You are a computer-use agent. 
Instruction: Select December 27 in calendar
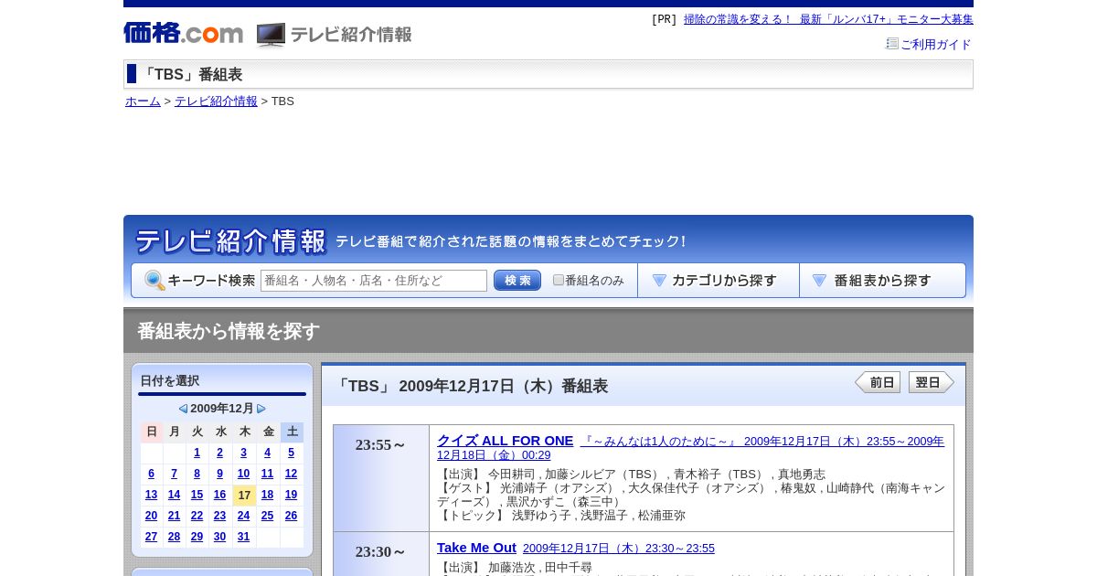[x=151, y=537]
